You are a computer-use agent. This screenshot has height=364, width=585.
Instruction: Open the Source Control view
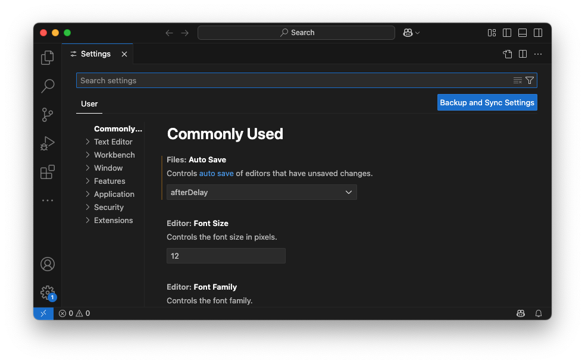pyautogui.click(x=48, y=115)
